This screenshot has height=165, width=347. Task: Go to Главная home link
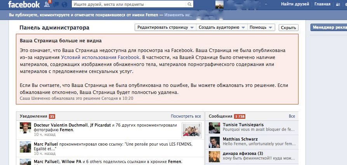tap(323, 4)
